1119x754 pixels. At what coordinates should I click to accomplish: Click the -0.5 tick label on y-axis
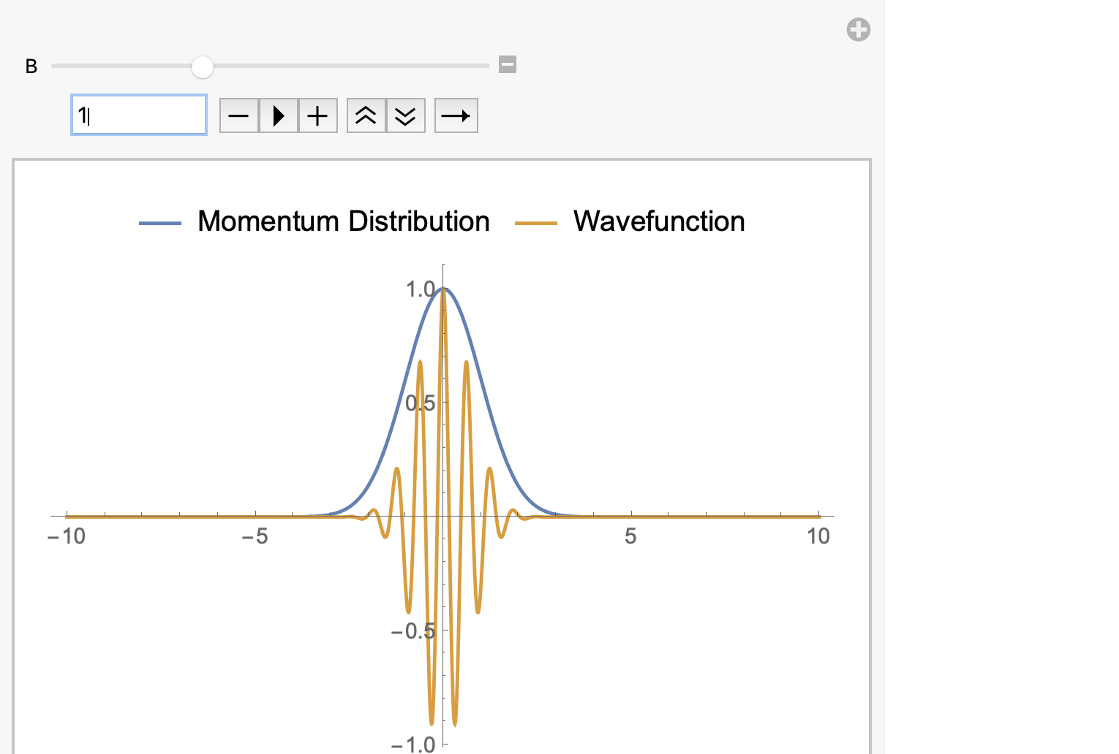click(413, 631)
